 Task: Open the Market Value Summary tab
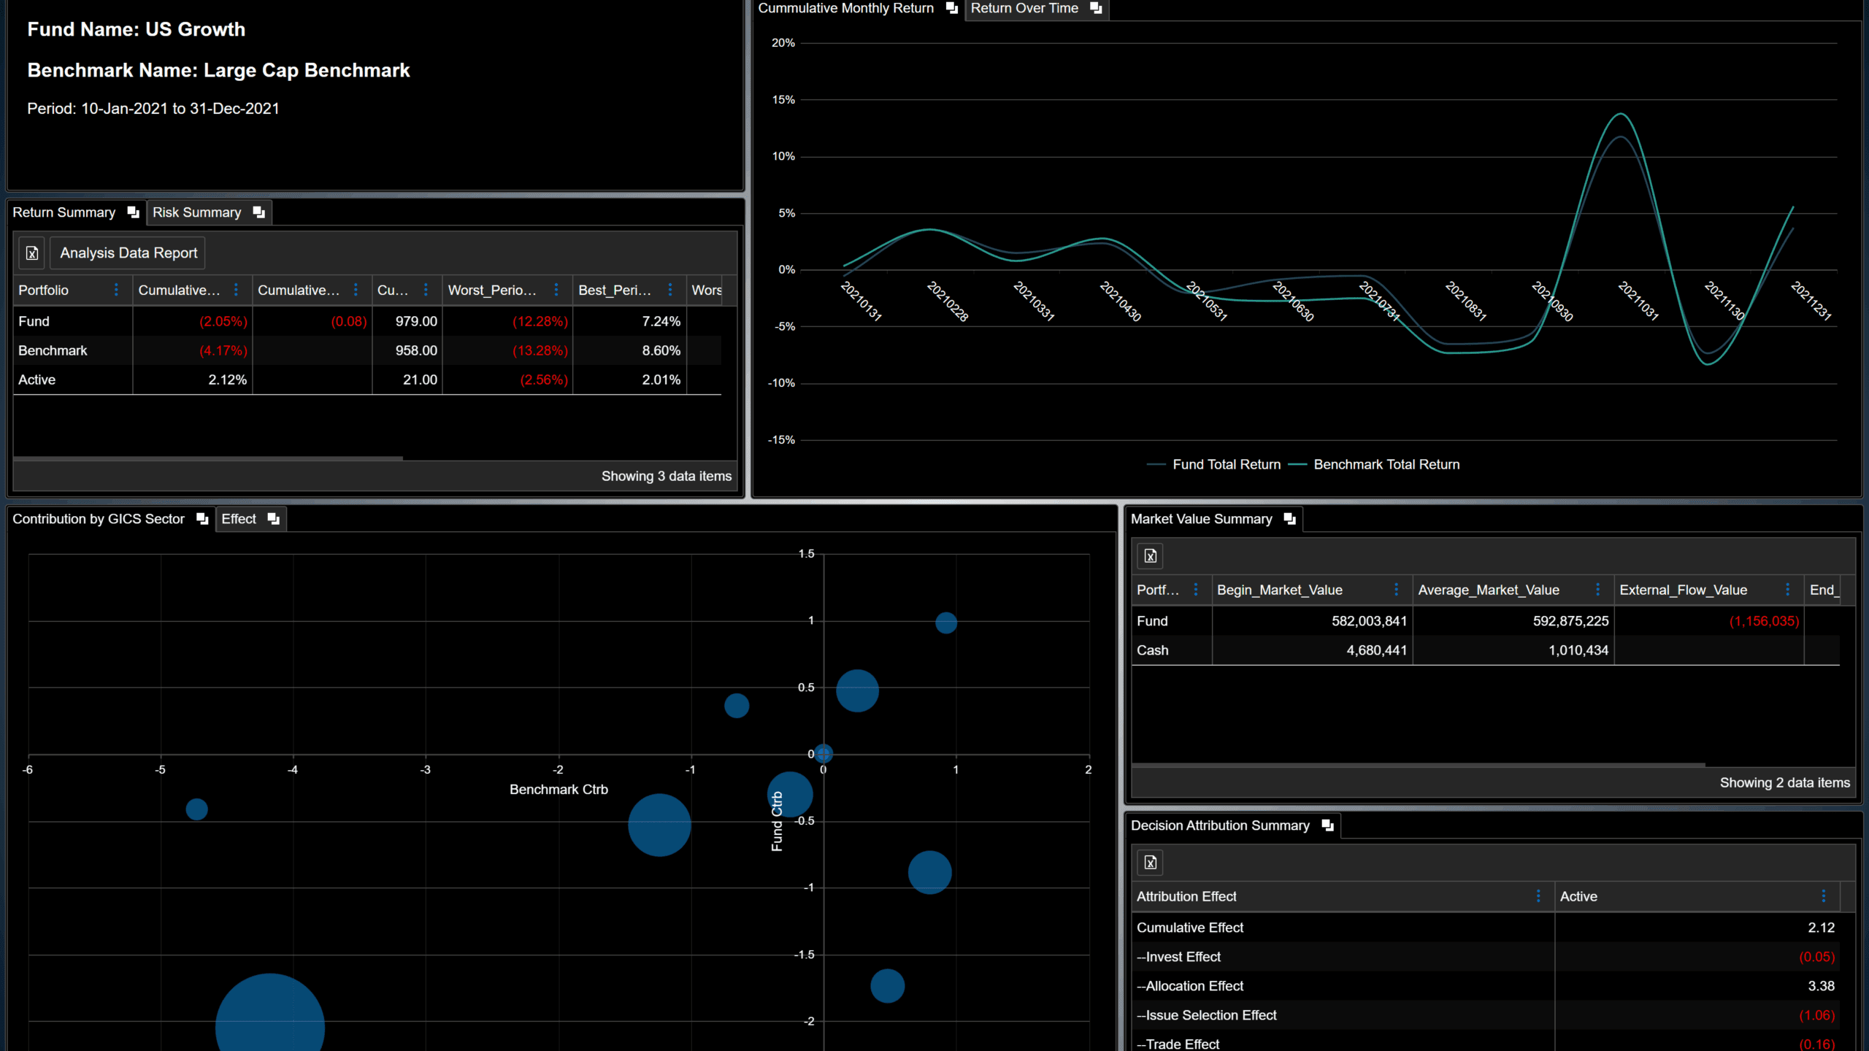point(1202,519)
